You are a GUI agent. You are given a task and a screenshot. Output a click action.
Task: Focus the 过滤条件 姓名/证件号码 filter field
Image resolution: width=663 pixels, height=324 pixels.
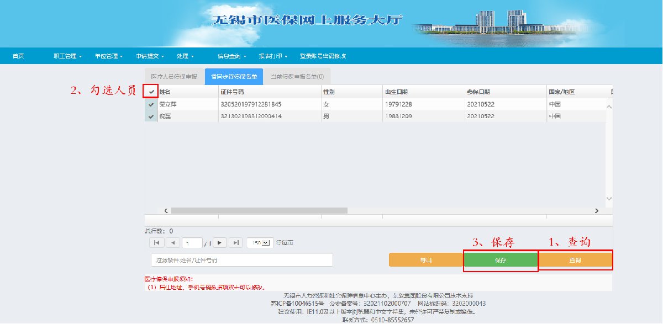coord(241,260)
